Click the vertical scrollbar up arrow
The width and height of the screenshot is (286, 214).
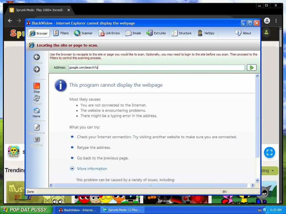click(257, 76)
